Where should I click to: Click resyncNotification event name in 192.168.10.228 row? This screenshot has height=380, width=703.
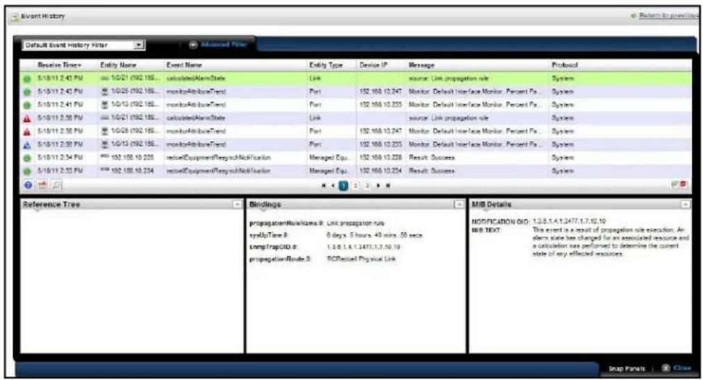point(218,158)
